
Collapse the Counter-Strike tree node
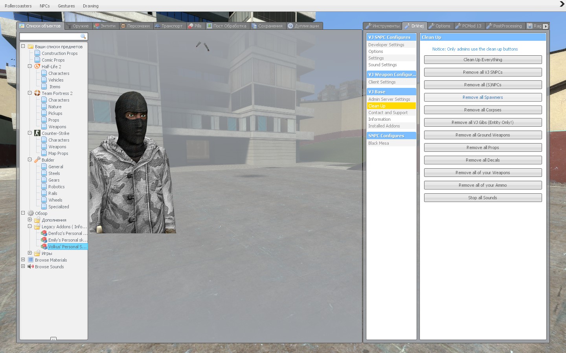(29, 133)
